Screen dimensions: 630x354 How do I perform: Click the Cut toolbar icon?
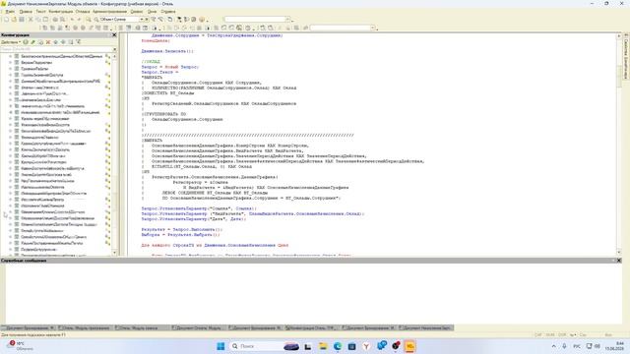pos(31,20)
